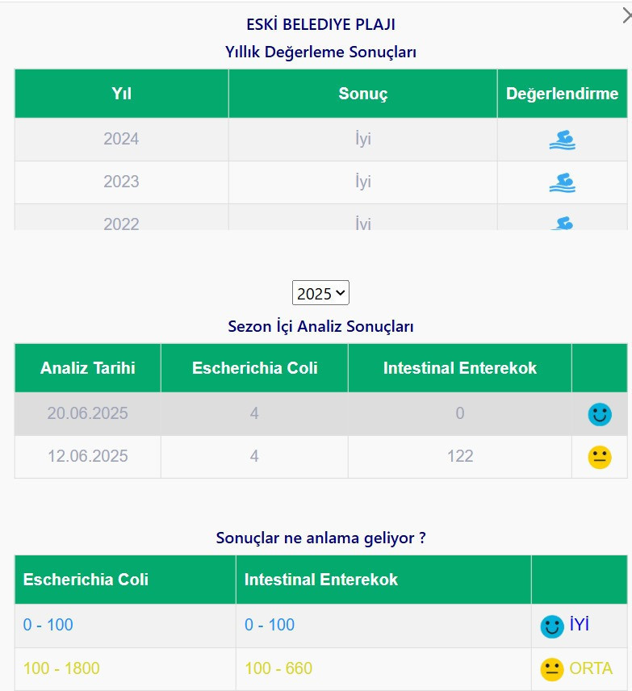This screenshot has height=691, width=632.
Task: Open the 2025 year dropdown
Action: coord(320,293)
